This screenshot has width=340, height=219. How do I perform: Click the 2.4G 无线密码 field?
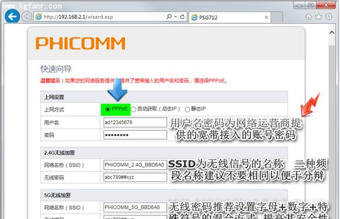(135, 177)
